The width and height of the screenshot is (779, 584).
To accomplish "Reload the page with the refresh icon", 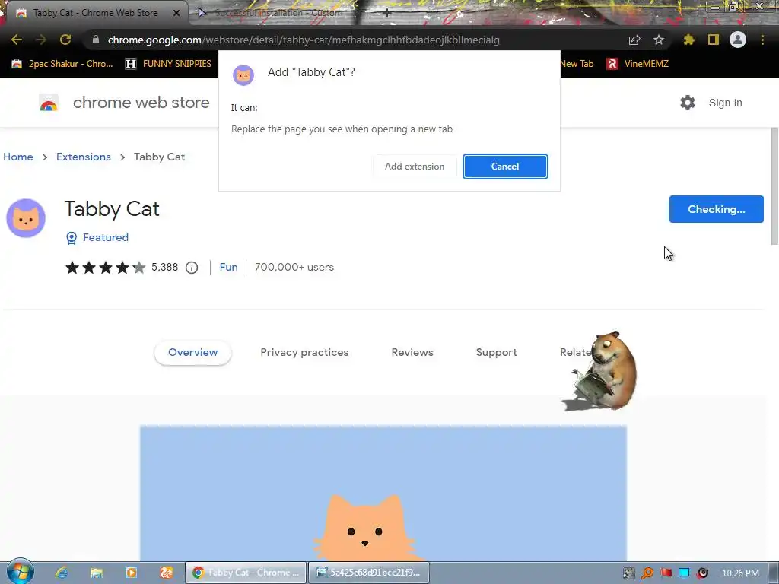I will pos(65,40).
